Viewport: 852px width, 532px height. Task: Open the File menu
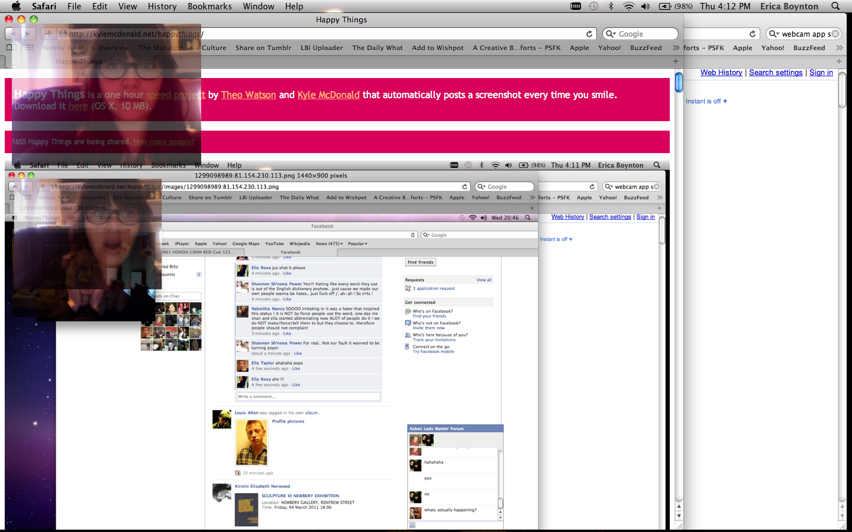coord(74,6)
